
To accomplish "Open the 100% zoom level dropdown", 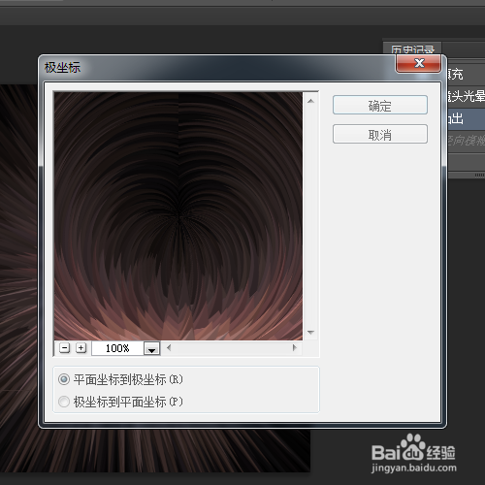I will (152, 348).
